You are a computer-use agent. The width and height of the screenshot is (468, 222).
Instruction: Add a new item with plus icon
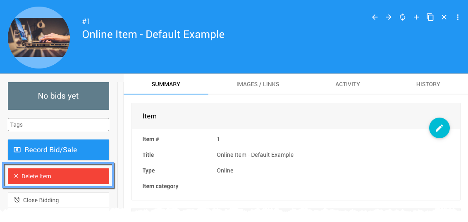(x=416, y=17)
